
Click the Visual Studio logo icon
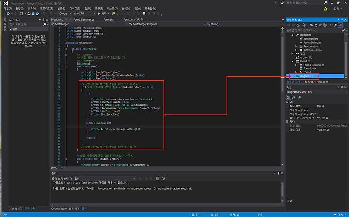click(6, 3)
